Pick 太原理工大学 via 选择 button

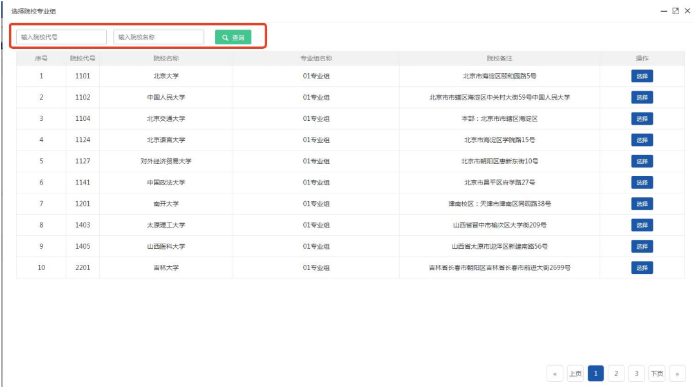coord(641,225)
